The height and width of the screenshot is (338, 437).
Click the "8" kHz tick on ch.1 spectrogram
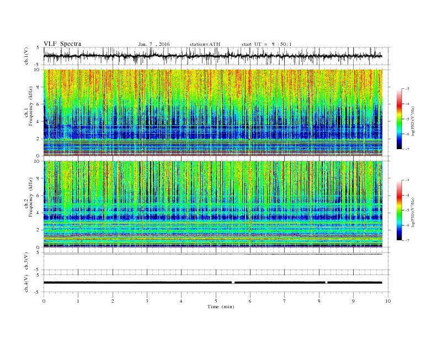pos(39,87)
